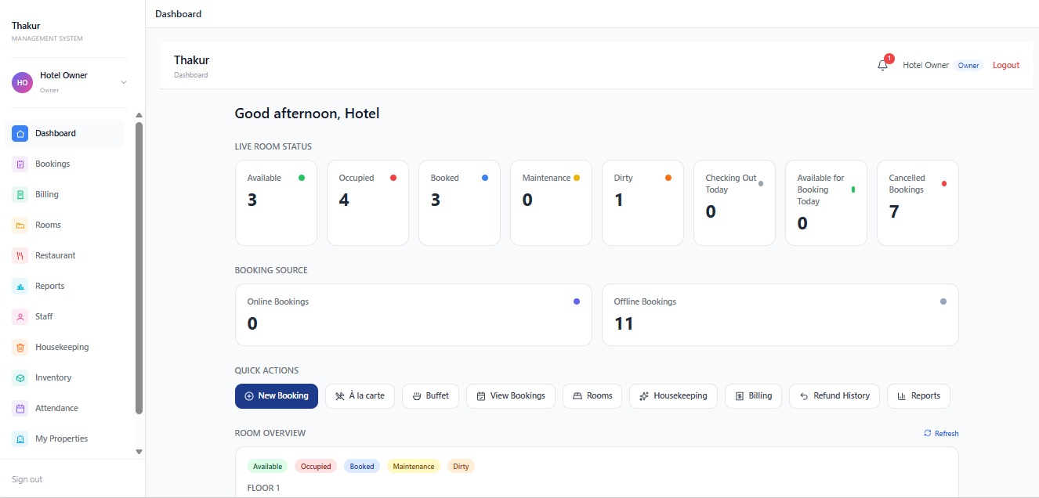Click the Dirty legend chip
Image resolution: width=1039 pixels, height=498 pixels.
tap(461, 467)
